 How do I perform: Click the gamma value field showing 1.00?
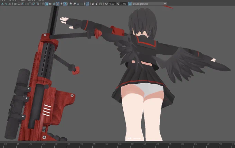pos(123,4)
